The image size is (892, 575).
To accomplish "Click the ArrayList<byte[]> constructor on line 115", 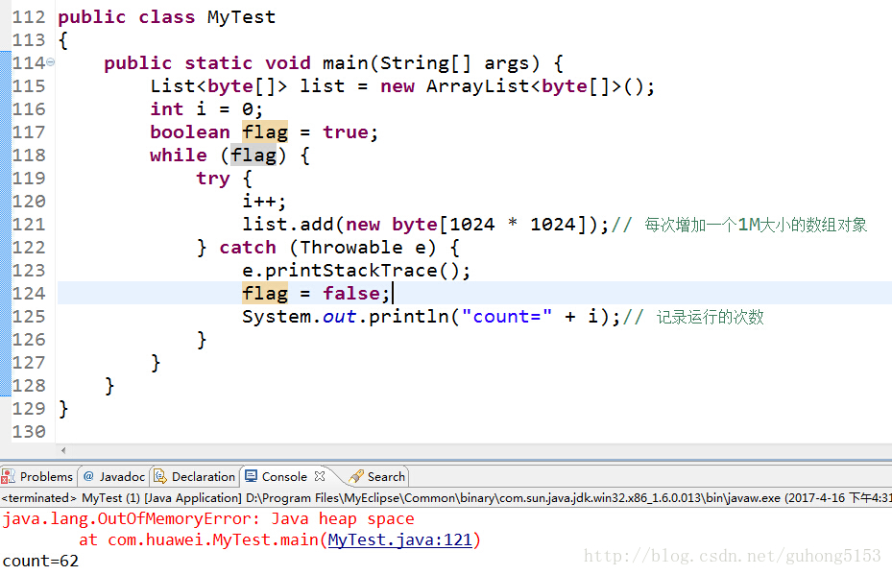I will coord(540,86).
